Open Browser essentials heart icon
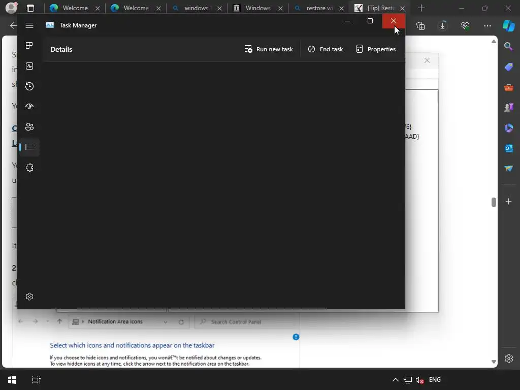The width and height of the screenshot is (520, 390). [x=465, y=25]
